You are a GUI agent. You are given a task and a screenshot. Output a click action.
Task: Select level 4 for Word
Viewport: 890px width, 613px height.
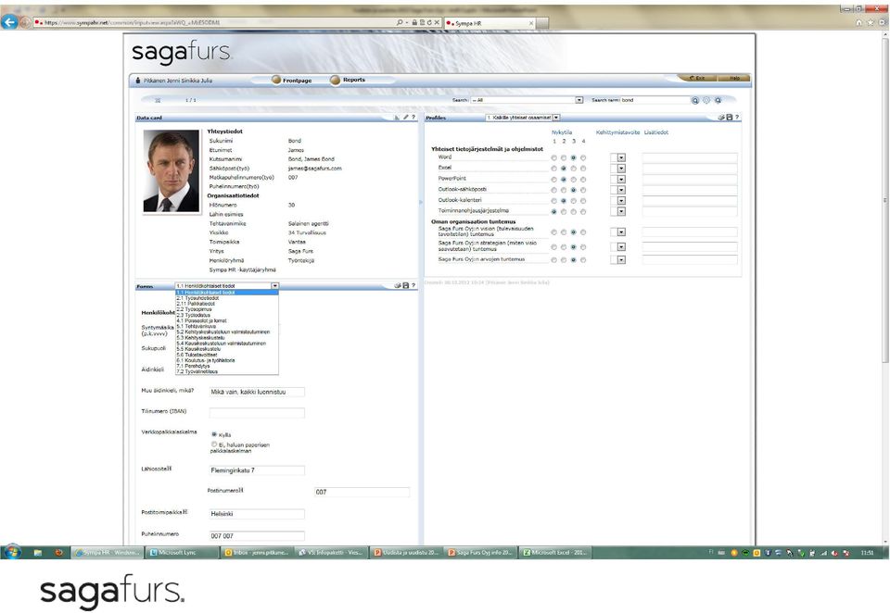point(583,158)
